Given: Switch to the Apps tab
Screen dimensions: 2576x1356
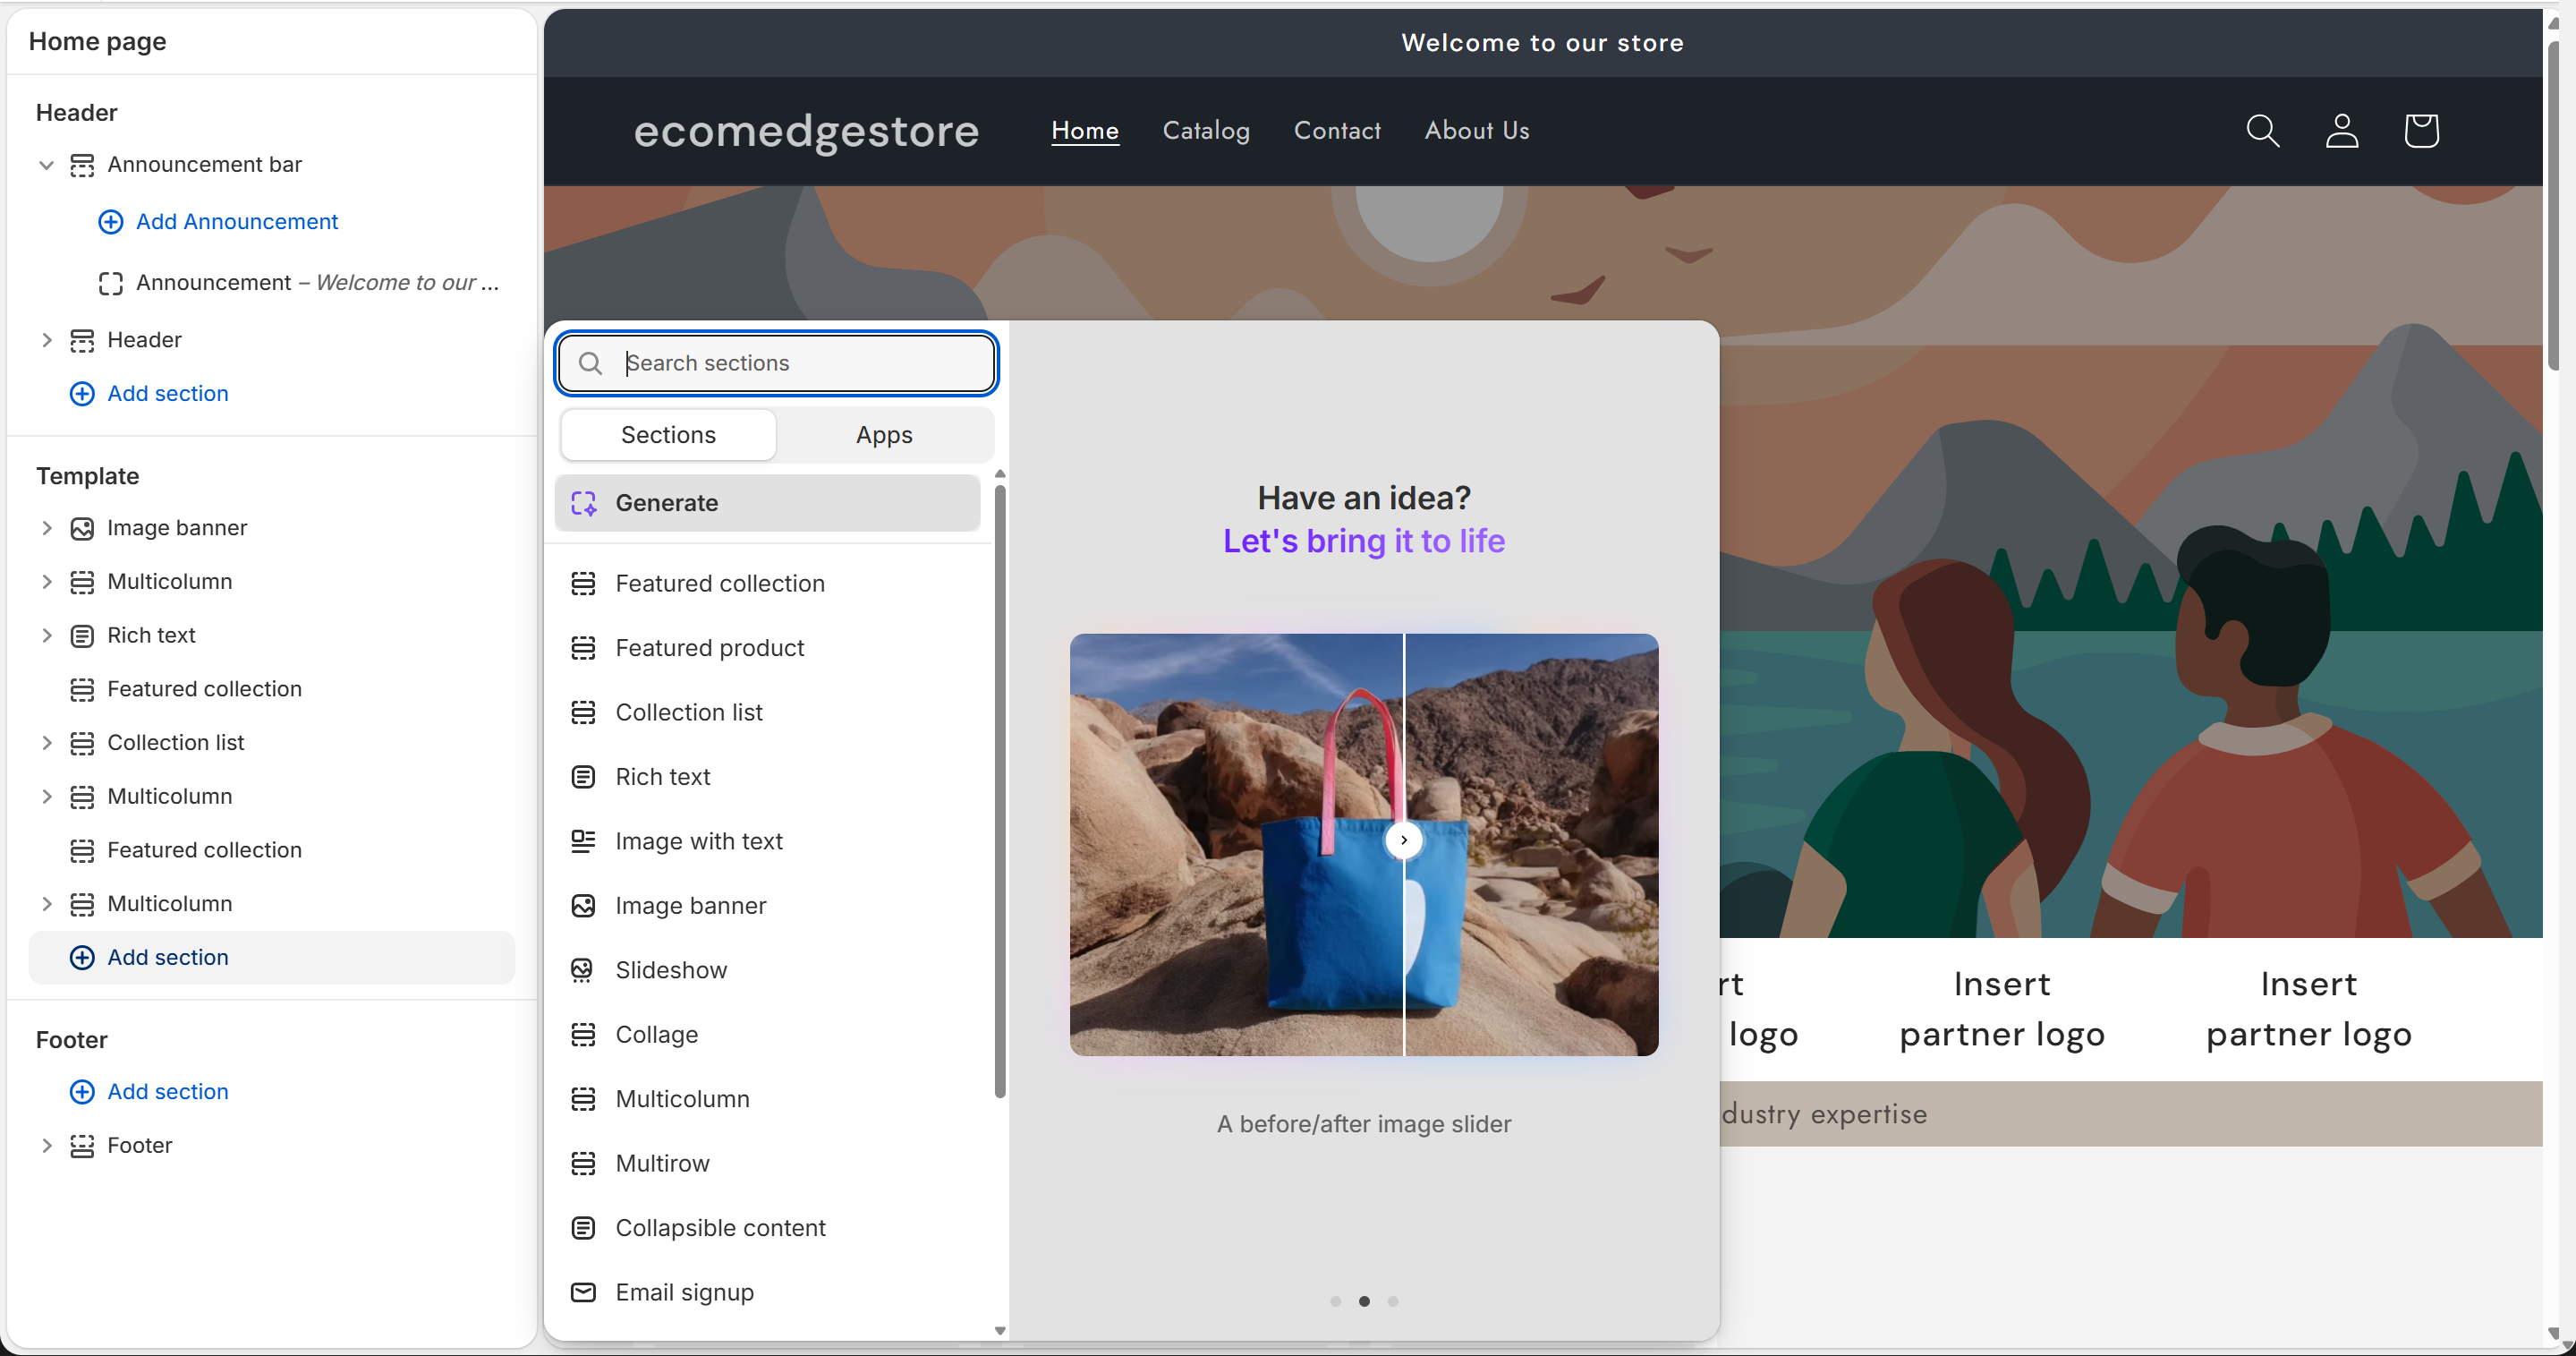Looking at the screenshot, I should coord(883,434).
